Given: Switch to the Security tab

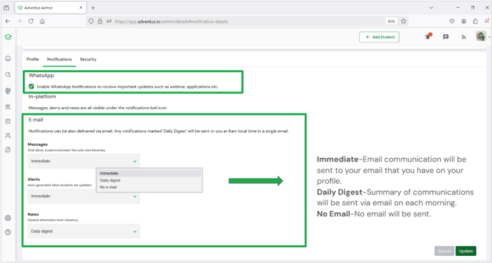Looking at the screenshot, I should pos(88,59).
